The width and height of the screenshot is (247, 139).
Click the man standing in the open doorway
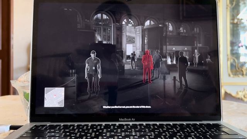[134, 61]
